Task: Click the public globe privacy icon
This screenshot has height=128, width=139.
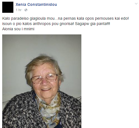Action: point(26,10)
